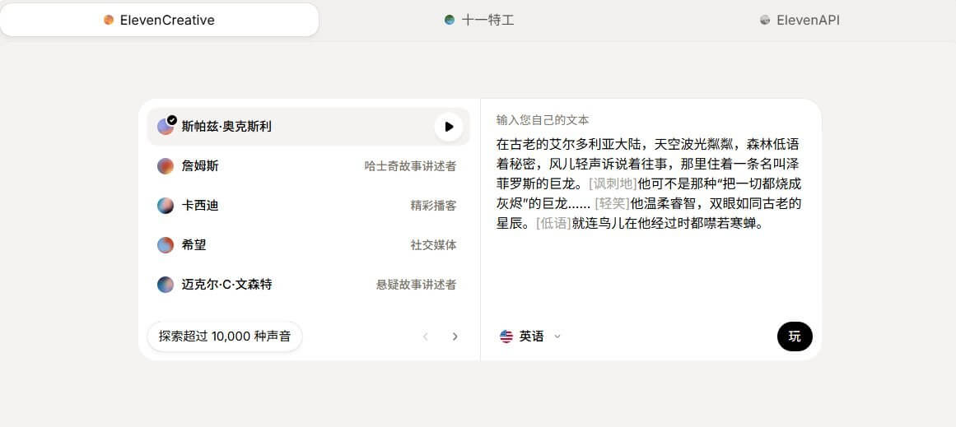Click the 精彩播客 label
This screenshot has height=427, width=956.
click(433, 206)
